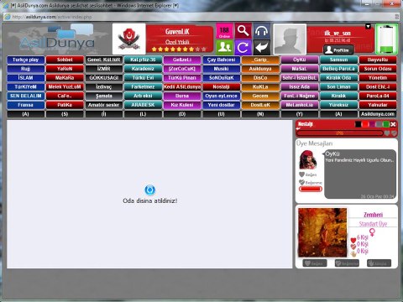
Task: Enter the Samsun room
Action: [x=338, y=60]
